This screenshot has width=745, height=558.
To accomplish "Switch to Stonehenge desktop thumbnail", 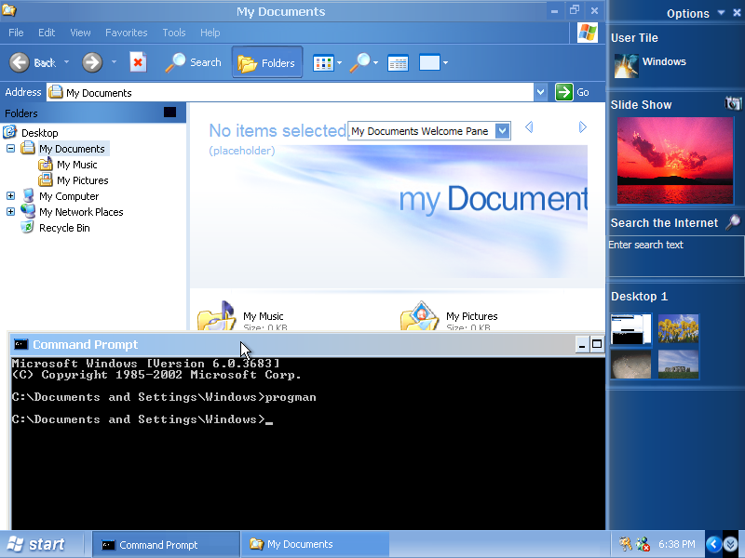I will (679, 365).
